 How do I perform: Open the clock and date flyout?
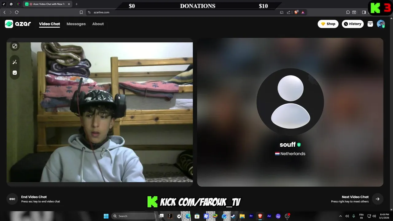pyautogui.click(x=384, y=216)
